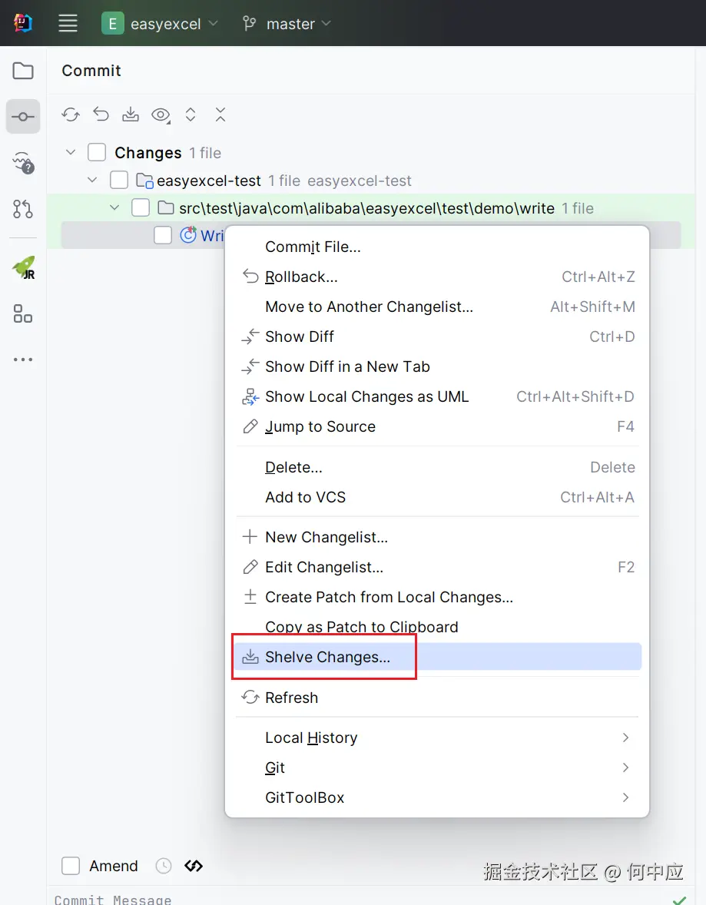Click the green checkmark near commit message

[679, 900]
